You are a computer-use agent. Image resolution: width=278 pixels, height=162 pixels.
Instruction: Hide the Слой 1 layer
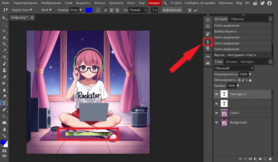pyautogui.click(x=217, y=113)
